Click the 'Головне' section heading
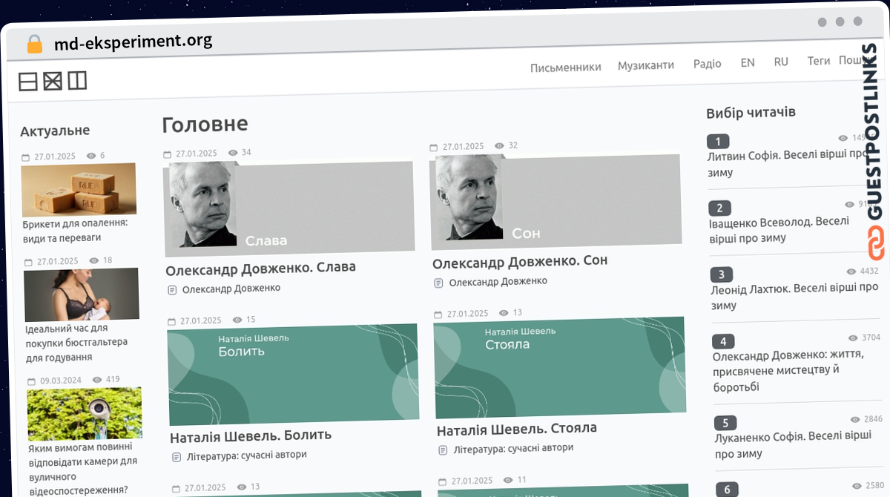890x497 pixels. [x=205, y=124]
